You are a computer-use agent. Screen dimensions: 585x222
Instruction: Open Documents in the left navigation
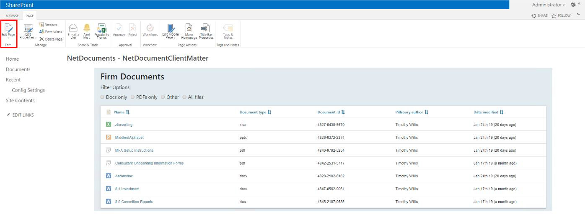(x=18, y=69)
